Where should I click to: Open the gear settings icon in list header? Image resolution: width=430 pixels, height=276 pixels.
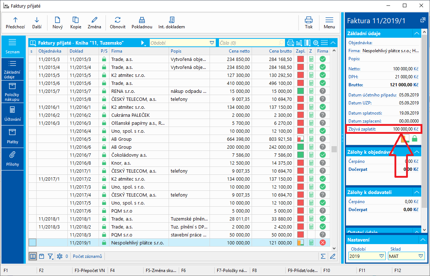coord(315,43)
